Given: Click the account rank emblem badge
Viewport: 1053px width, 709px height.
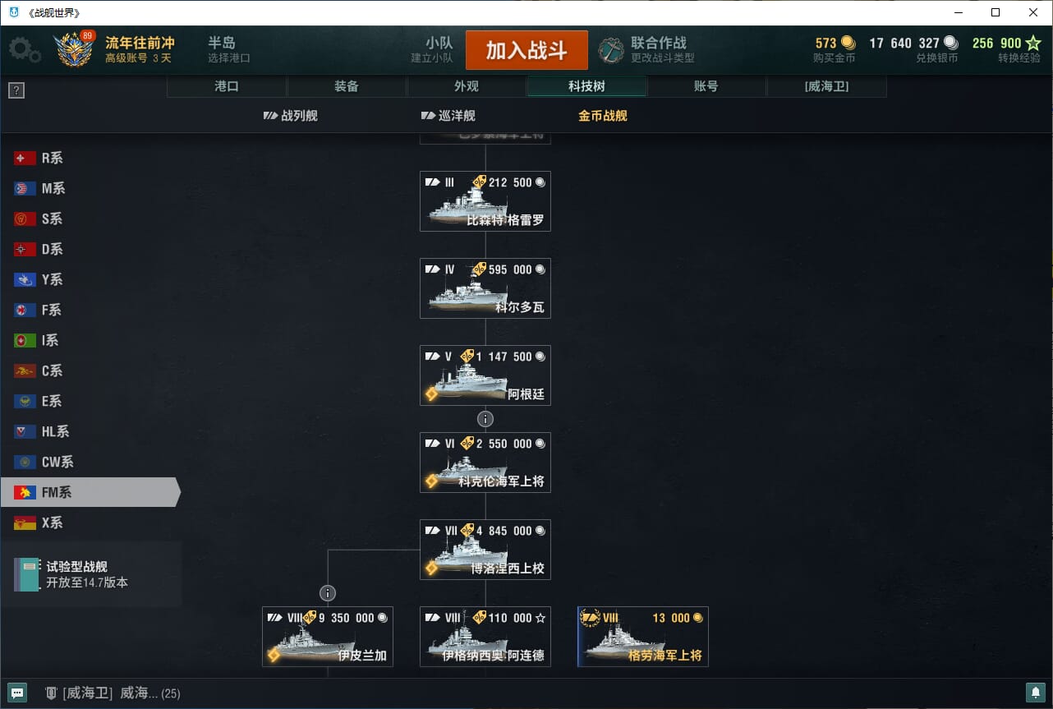Looking at the screenshot, I should (75, 49).
